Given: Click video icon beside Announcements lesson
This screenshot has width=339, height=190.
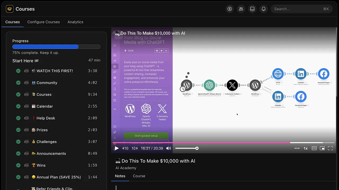Looking at the screenshot, I should pyautogui.click(x=26, y=154).
